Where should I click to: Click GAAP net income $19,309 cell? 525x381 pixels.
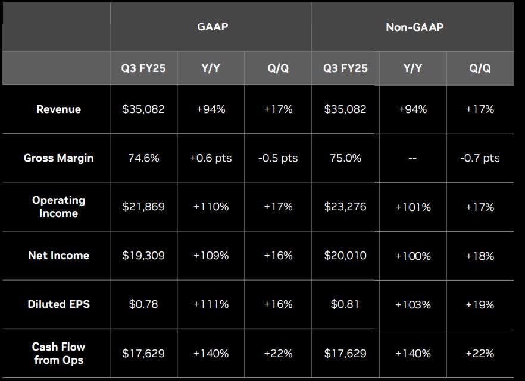(143, 256)
